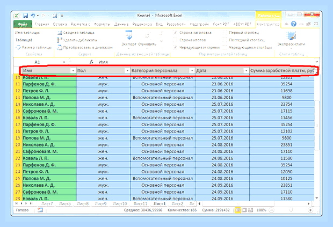The height and width of the screenshot is (227, 333).
Task: Toggle Строка заголовка checkbox
Action: 175,33
